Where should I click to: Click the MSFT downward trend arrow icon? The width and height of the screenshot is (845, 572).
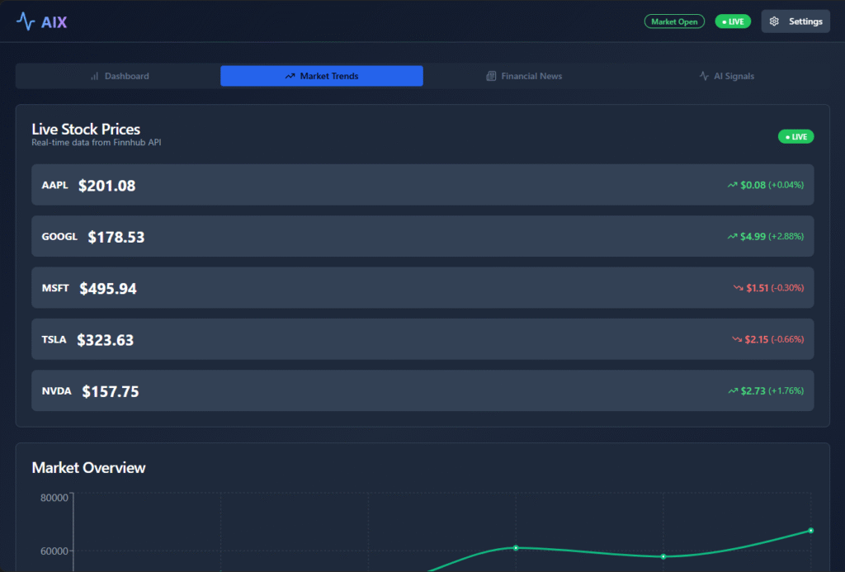click(x=739, y=288)
